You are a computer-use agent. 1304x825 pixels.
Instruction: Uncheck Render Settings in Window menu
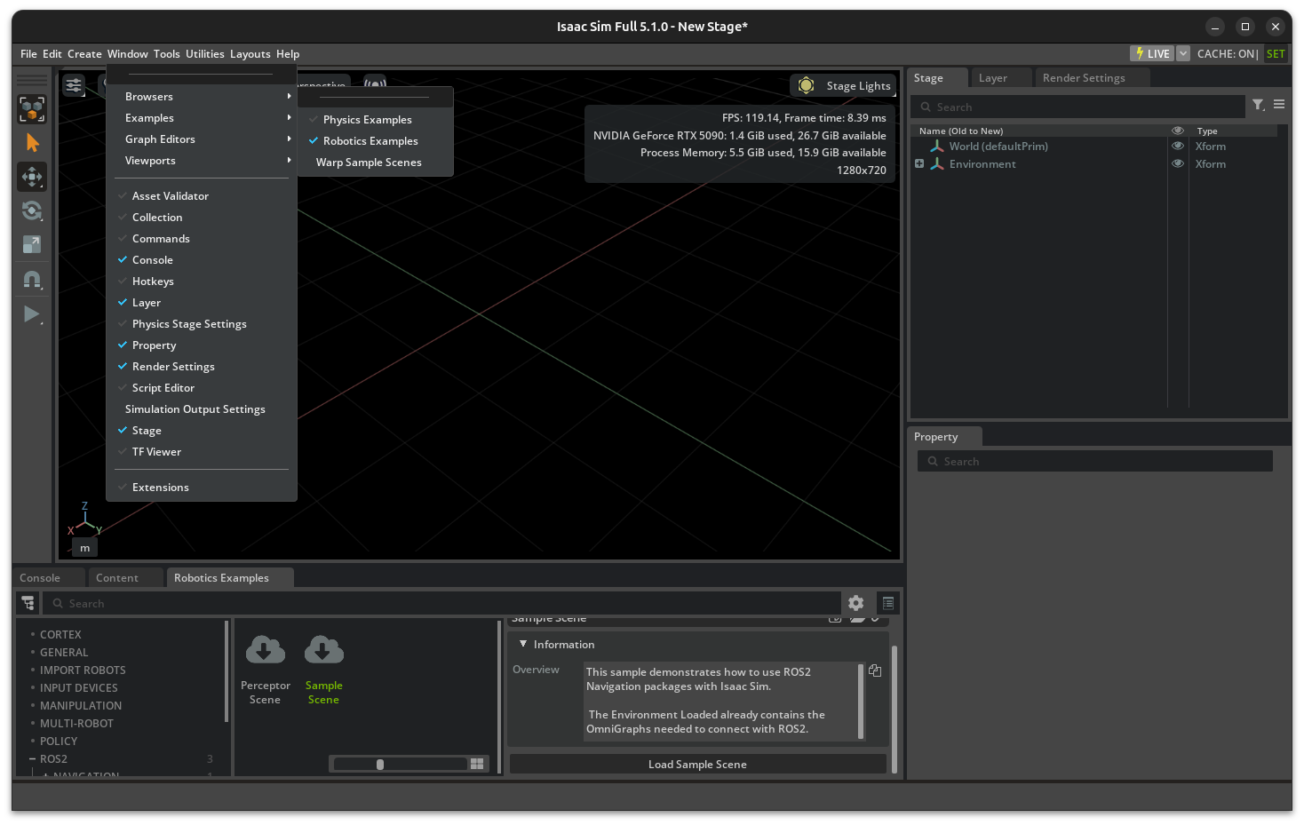click(x=173, y=367)
